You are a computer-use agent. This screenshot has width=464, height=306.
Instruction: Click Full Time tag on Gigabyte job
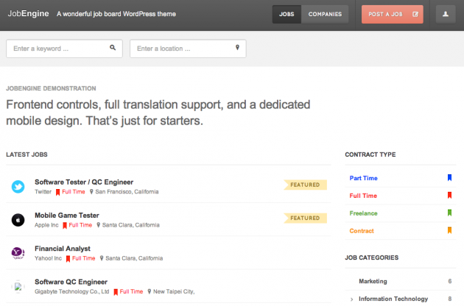(128, 291)
